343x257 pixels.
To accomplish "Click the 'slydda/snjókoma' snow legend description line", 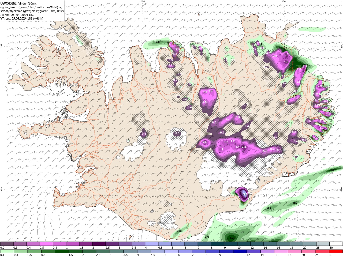I will coord(32,11).
